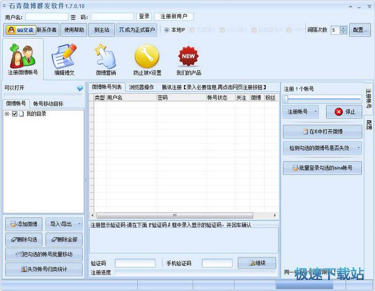Select the 本地IP radio button

tap(166, 30)
